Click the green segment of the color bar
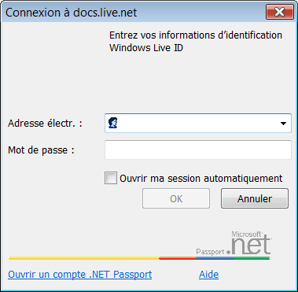The height and width of the screenshot is (292, 298). [x=252, y=258]
